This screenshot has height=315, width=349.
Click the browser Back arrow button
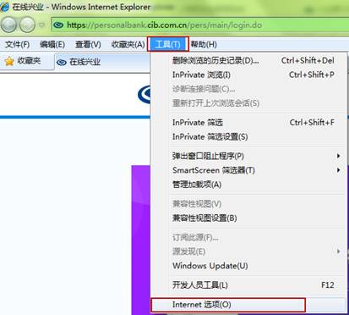coord(8,25)
